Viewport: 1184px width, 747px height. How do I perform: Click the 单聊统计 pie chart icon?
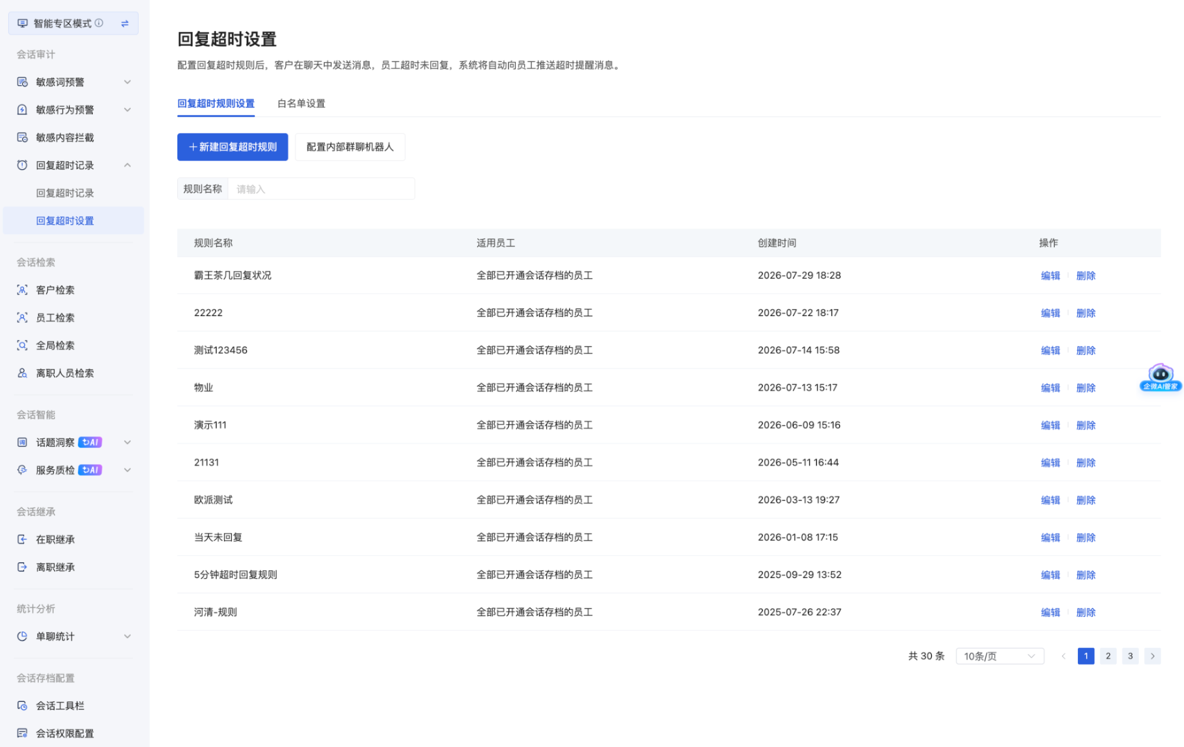tap(22, 636)
